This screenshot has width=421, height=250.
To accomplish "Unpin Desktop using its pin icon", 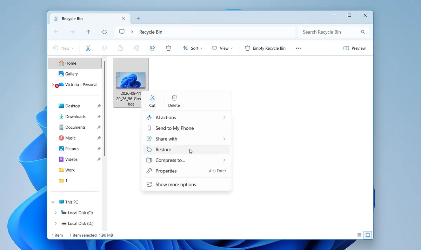I will click(99, 106).
